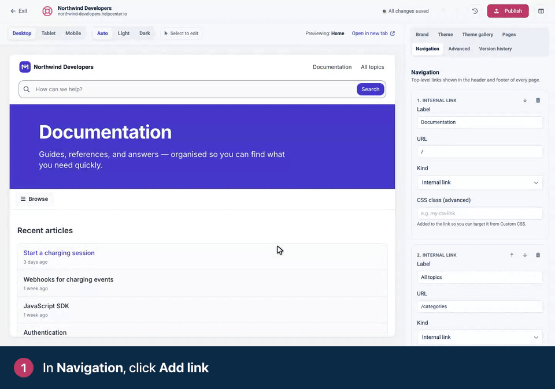Switch preview to Mobile

pos(73,33)
